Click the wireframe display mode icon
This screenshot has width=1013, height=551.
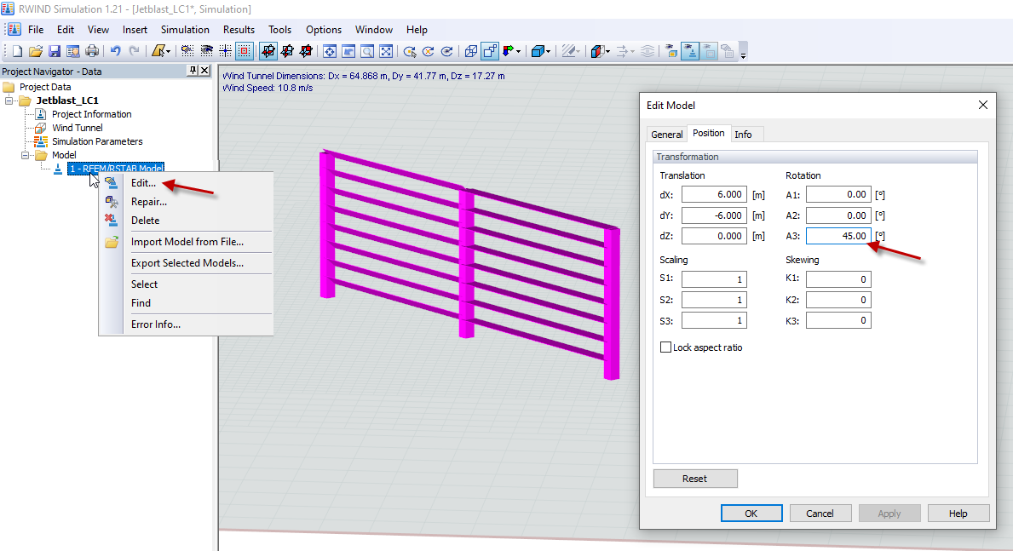click(x=471, y=51)
